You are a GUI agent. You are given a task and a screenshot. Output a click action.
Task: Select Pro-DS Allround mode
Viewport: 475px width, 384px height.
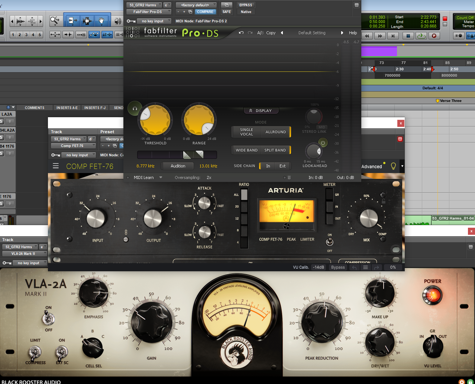pos(275,132)
